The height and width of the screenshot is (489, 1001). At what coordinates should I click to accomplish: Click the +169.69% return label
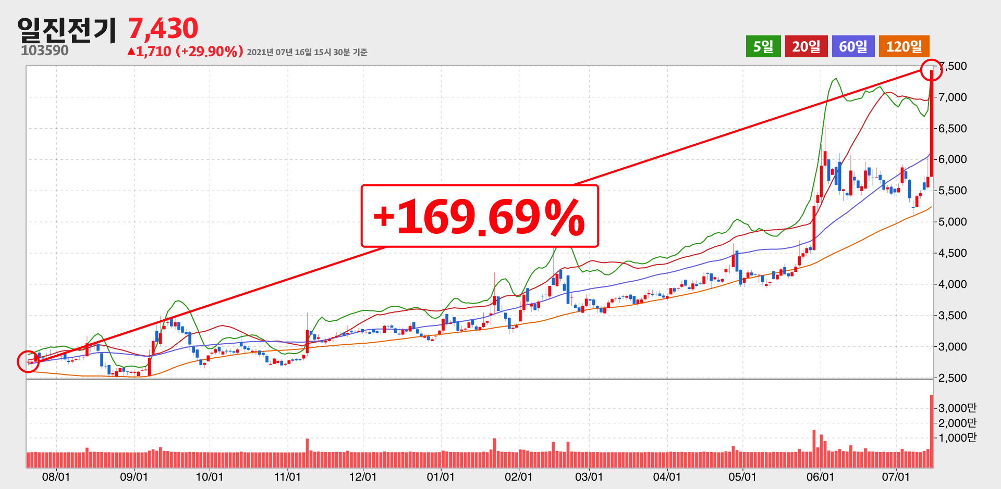point(480,216)
